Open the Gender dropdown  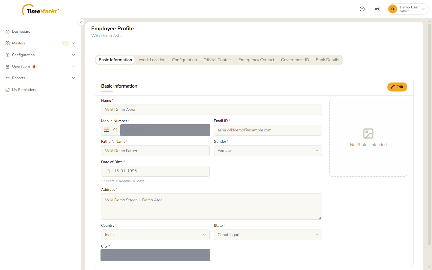coord(268,151)
